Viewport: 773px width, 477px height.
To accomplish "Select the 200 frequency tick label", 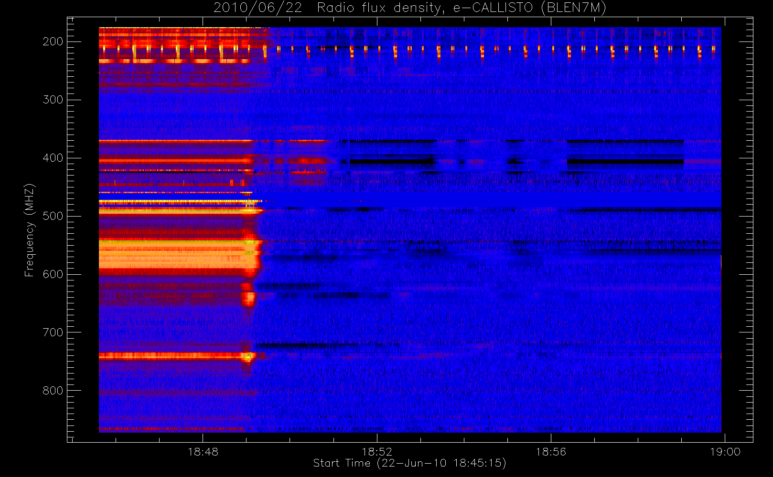I will pyautogui.click(x=53, y=41).
